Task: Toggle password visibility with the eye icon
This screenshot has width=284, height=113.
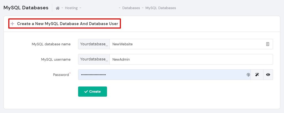Action: tap(268, 75)
